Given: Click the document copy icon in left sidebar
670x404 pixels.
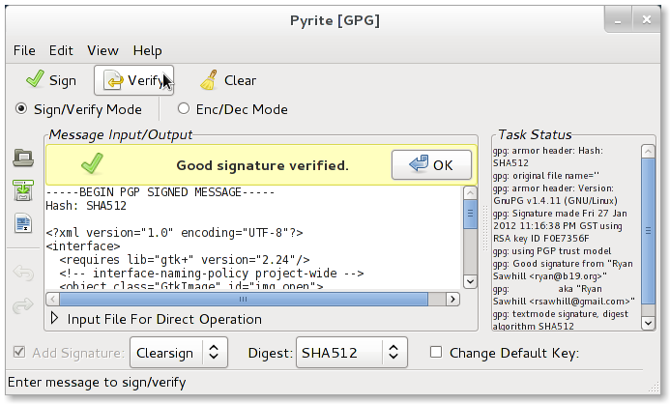Looking at the screenshot, I should click(x=23, y=223).
